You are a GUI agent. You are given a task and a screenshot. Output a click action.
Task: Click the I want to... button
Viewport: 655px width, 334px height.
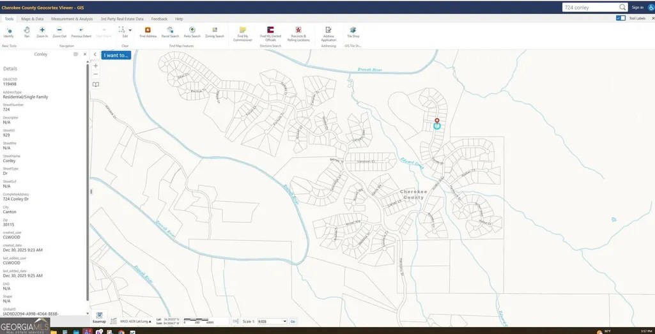tap(116, 55)
